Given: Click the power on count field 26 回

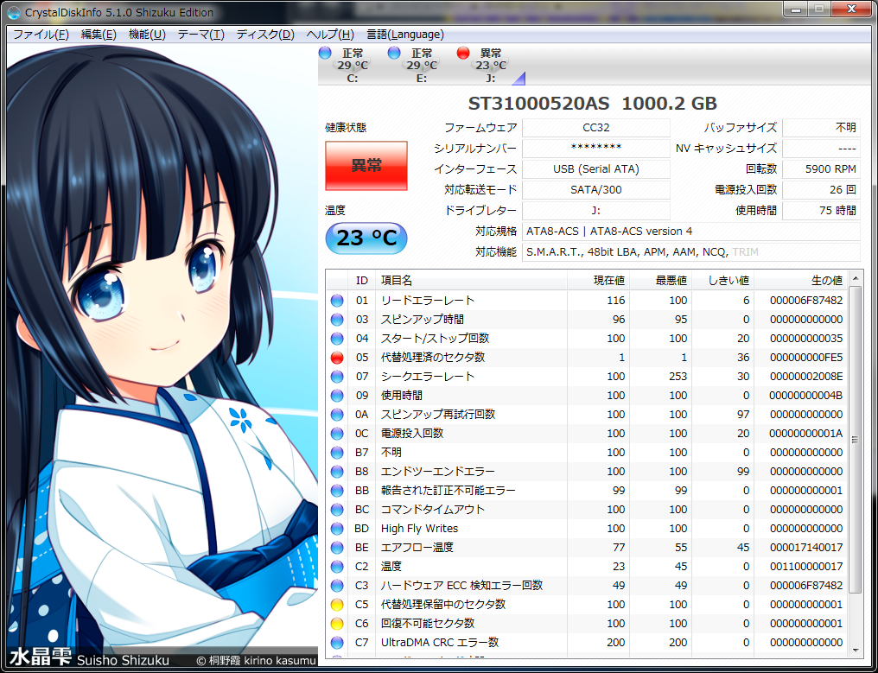Looking at the screenshot, I should coord(821,190).
